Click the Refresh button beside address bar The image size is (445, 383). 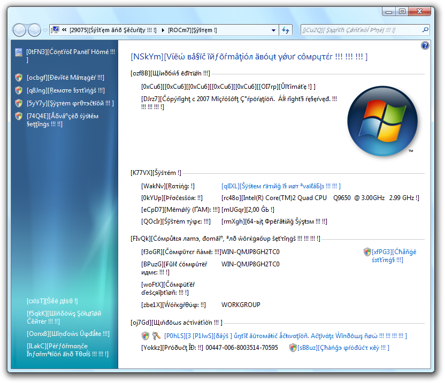286,30
